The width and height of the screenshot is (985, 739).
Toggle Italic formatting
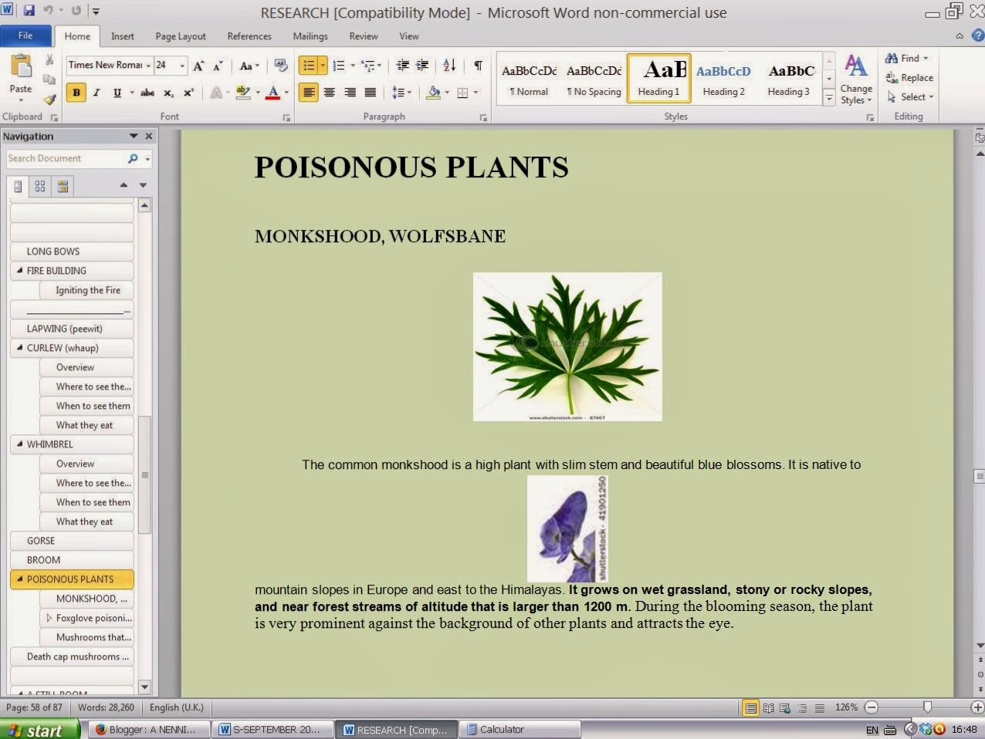click(96, 93)
